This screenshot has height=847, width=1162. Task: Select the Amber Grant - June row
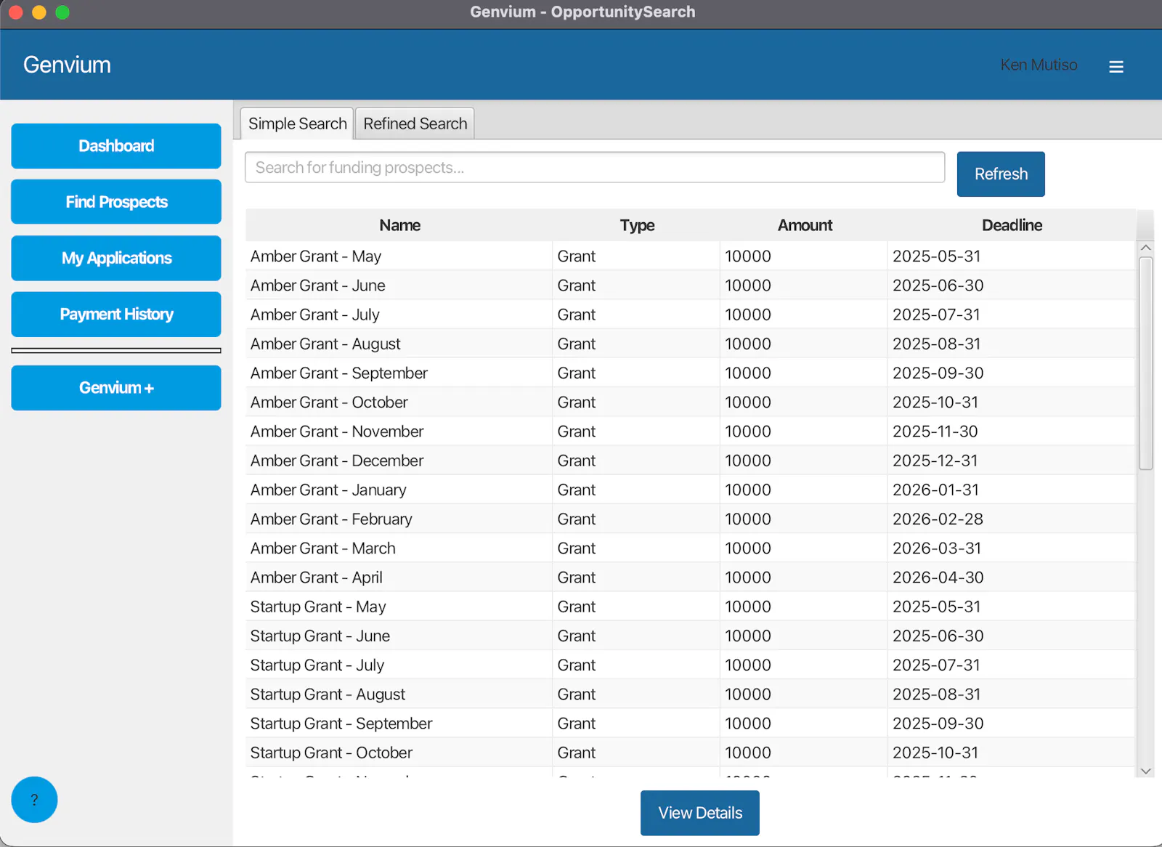click(691, 285)
